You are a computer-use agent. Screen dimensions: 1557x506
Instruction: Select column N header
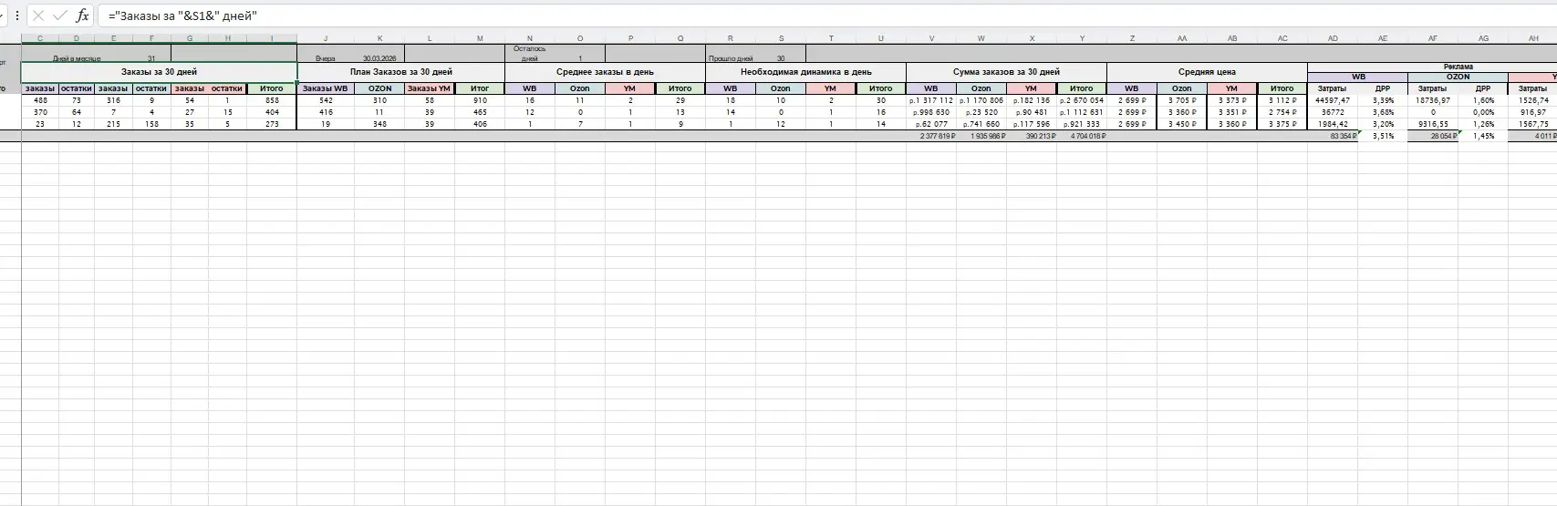(x=530, y=38)
